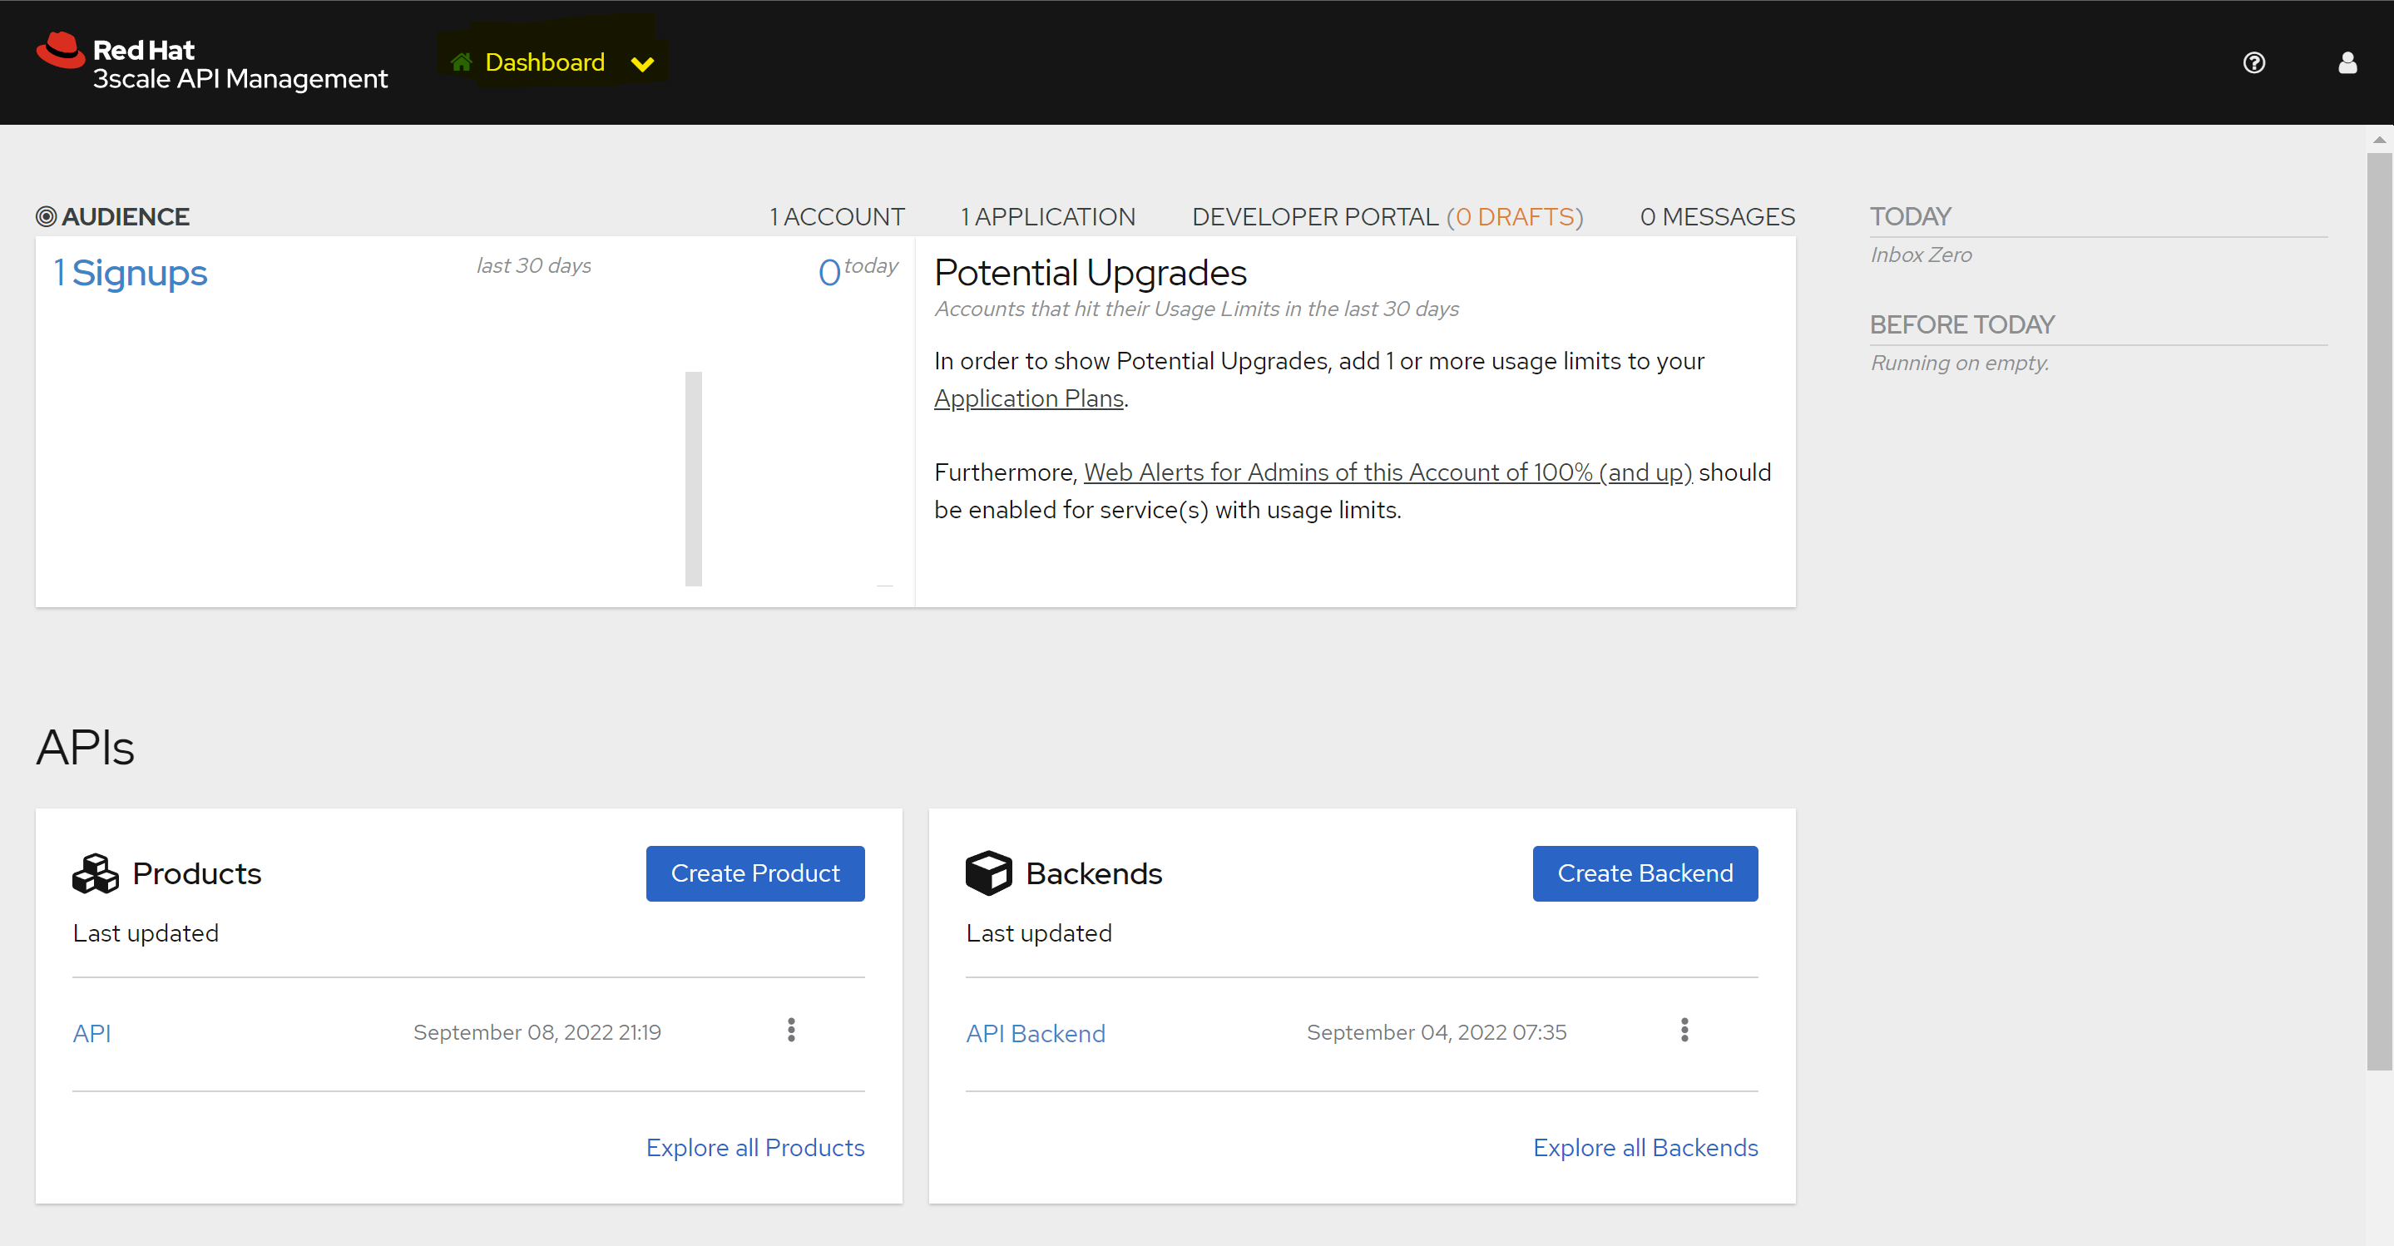Click the signups chart bar
Image resolution: width=2394 pixels, height=1246 pixels.
693,478
